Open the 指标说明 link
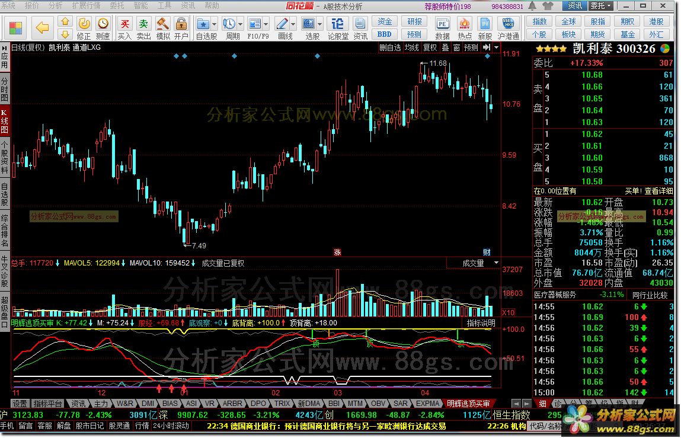 (x=481, y=323)
